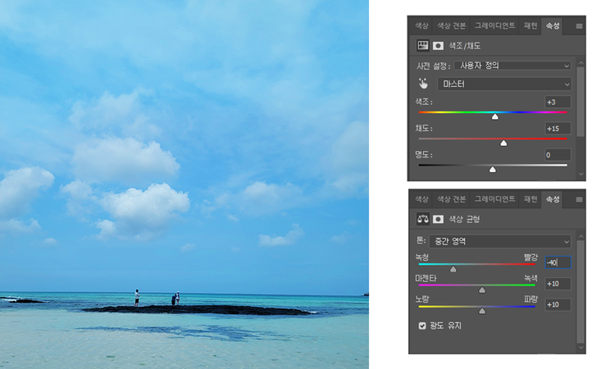Switch to 그레이디언트 tab in Hue/Saturation panel
Image resolution: width=615 pixels, height=369 pixels.
coord(494,26)
